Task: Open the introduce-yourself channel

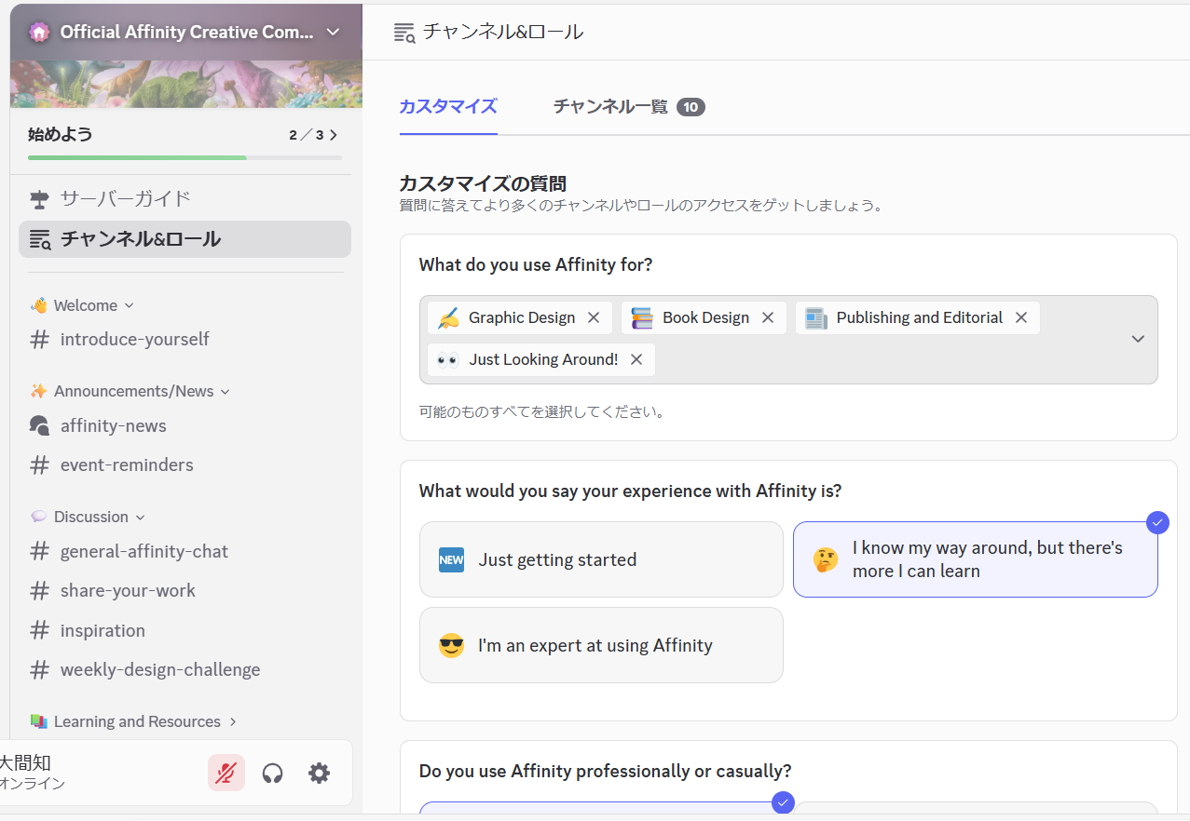Action: click(134, 339)
